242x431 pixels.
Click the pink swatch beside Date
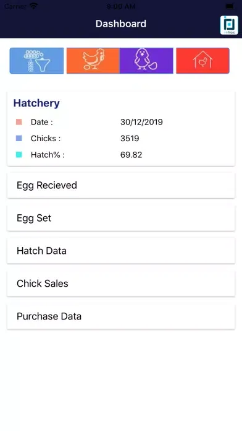(19, 122)
